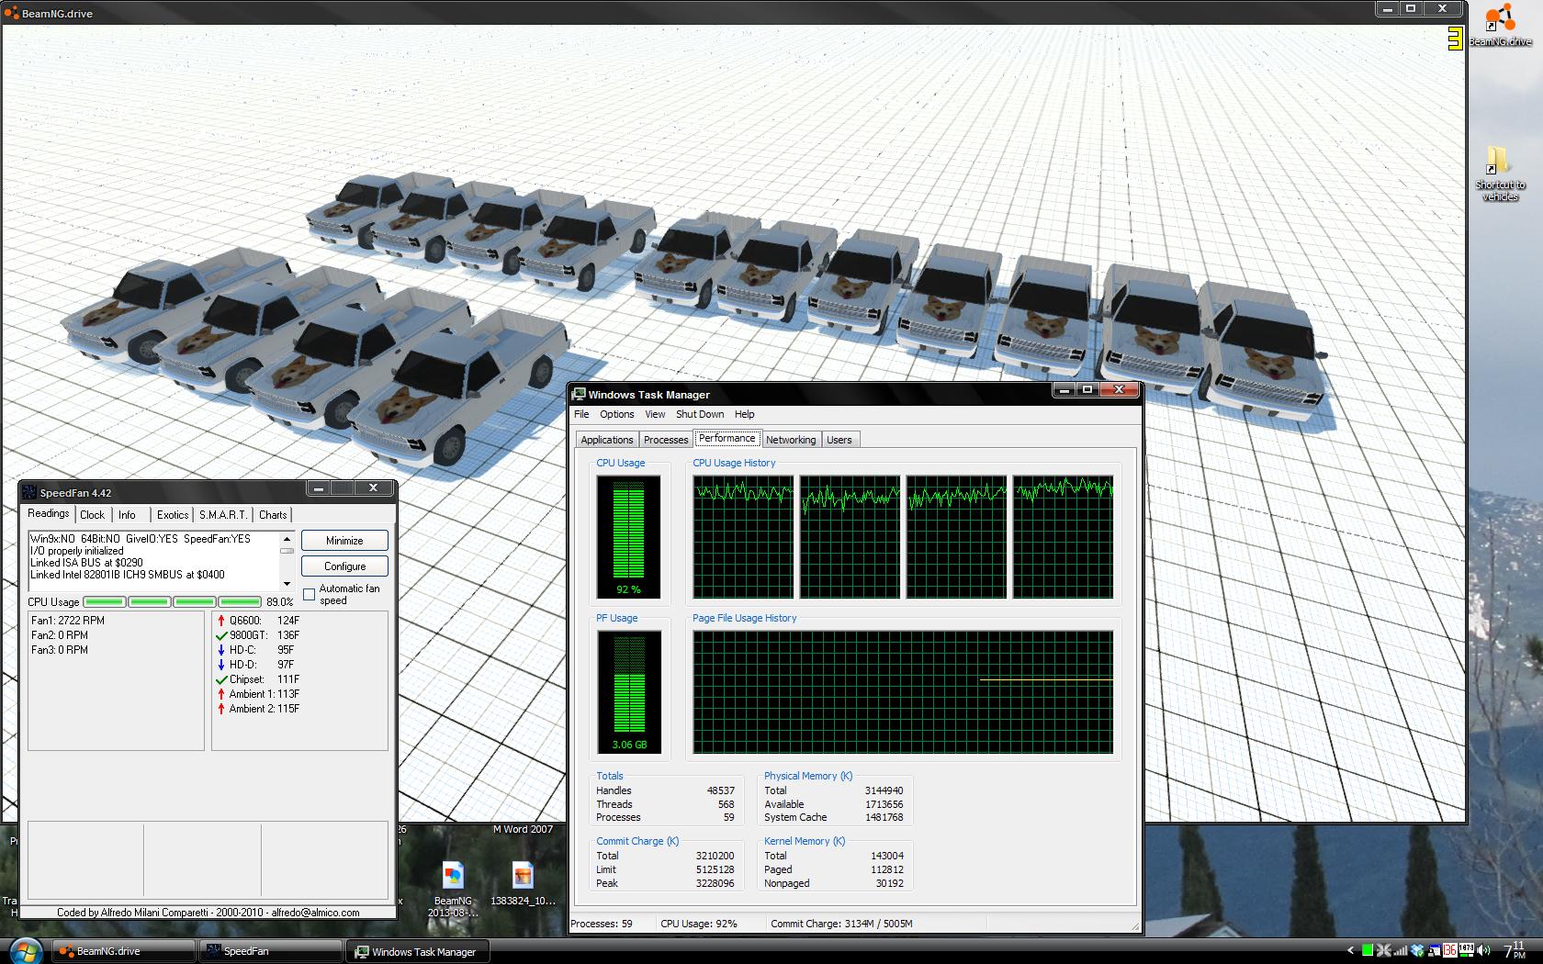Switch to the Applications tab
Image resolution: width=1543 pixels, height=964 pixels.
(607, 440)
